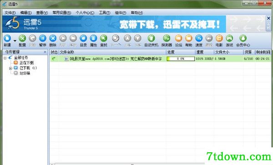The image size is (273, 165).
Task: Open the 帮助(H) menu in menu bar
Action: tap(136, 13)
